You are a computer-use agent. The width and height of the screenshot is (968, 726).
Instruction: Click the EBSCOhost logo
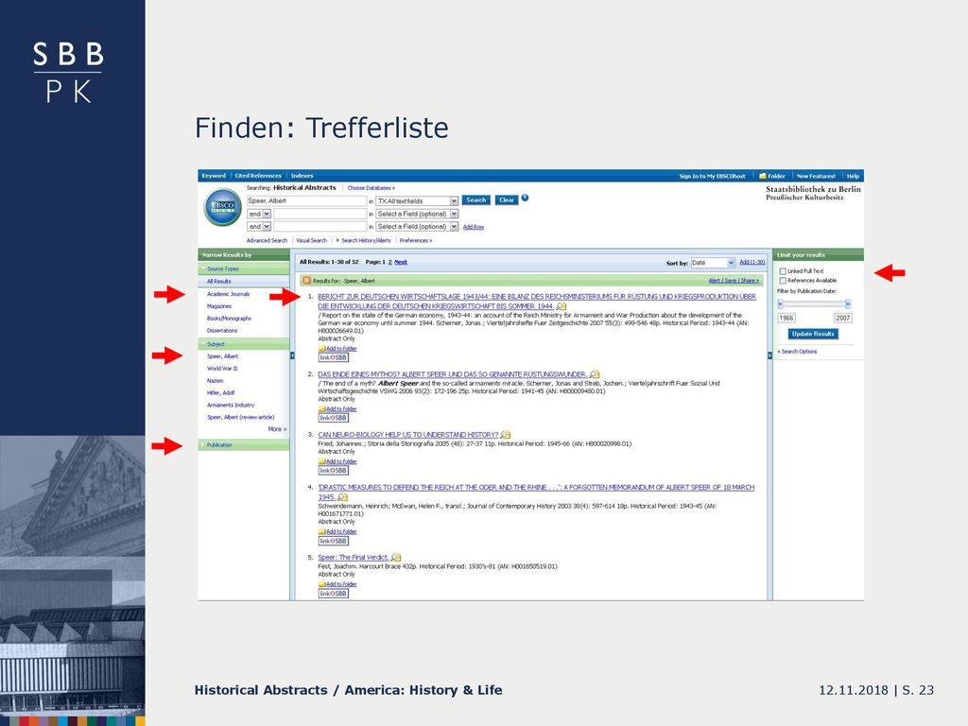tap(223, 207)
